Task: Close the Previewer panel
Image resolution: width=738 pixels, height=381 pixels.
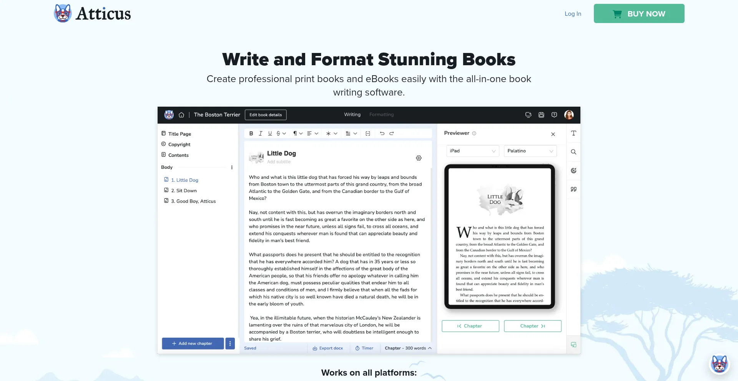Action: point(553,134)
